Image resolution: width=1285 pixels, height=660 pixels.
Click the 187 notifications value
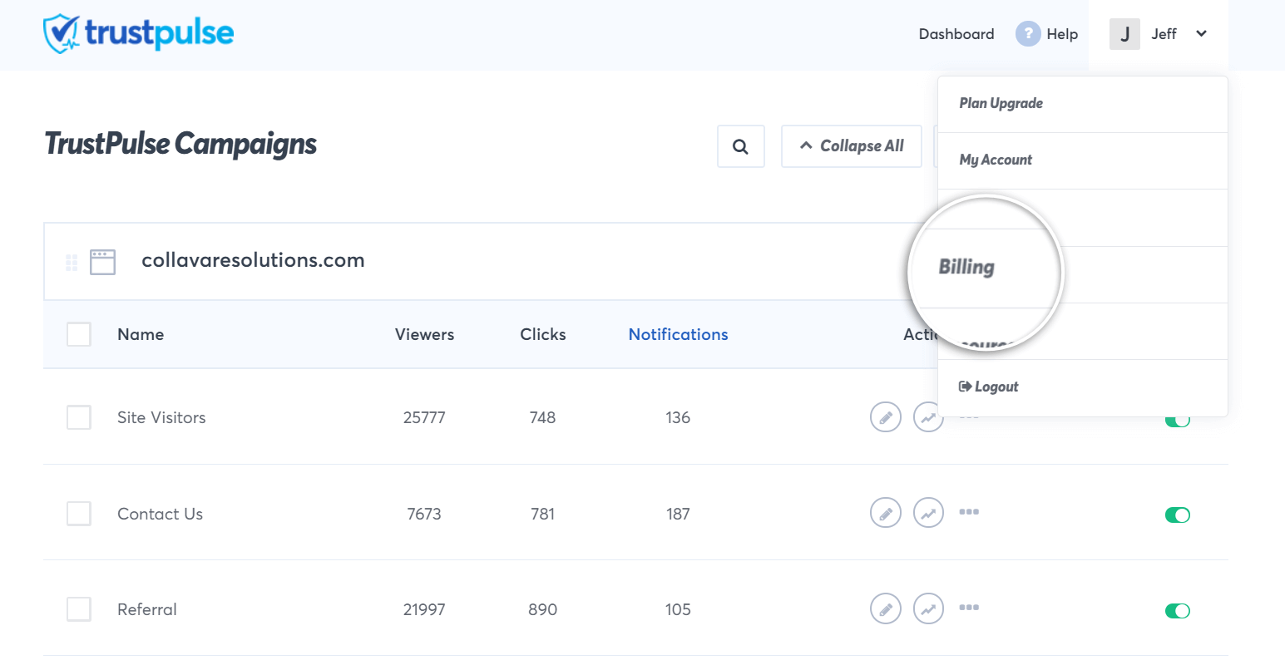[x=678, y=514]
